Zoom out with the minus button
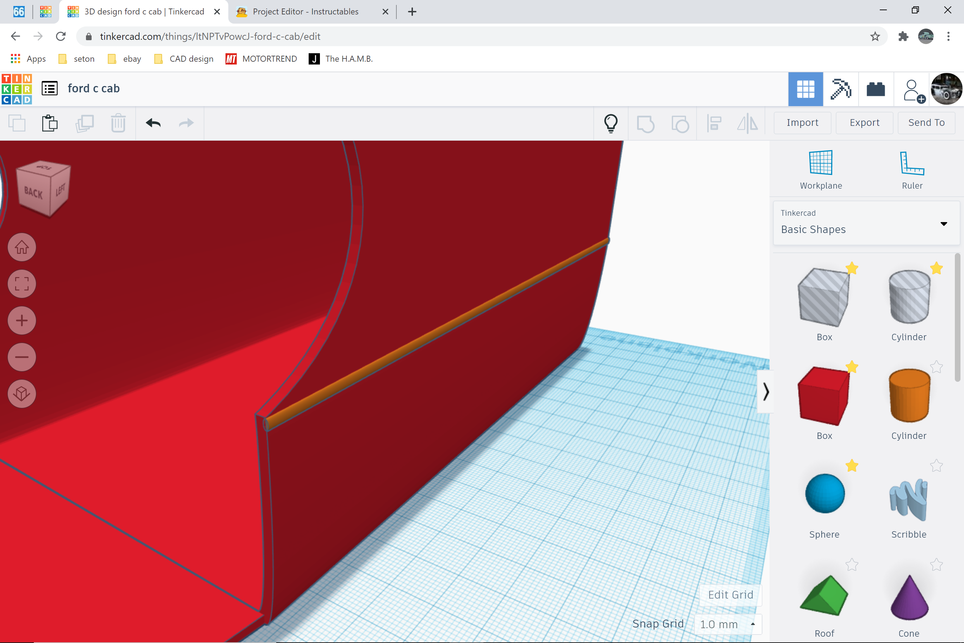The image size is (964, 643). tap(22, 357)
